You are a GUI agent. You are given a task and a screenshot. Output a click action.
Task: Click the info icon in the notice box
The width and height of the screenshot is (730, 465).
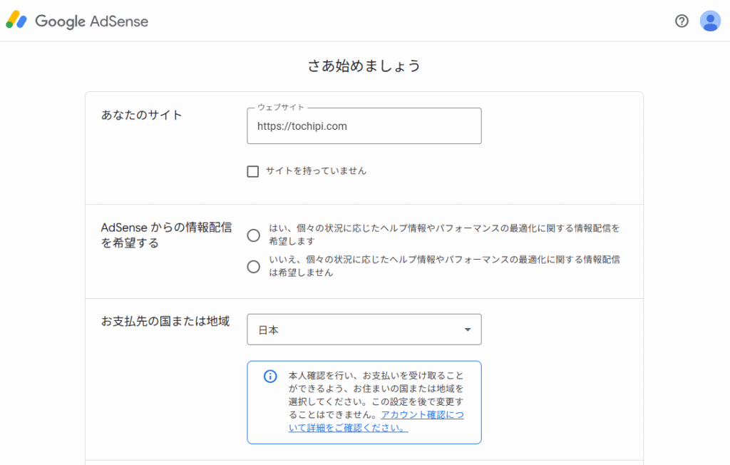(x=270, y=376)
